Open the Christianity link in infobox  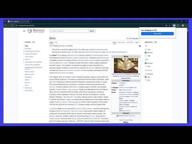(x=122, y=83)
